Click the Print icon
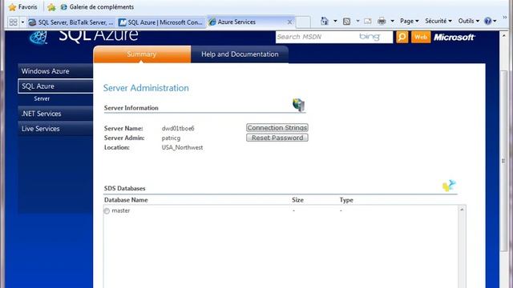 click(x=382, y=22)
